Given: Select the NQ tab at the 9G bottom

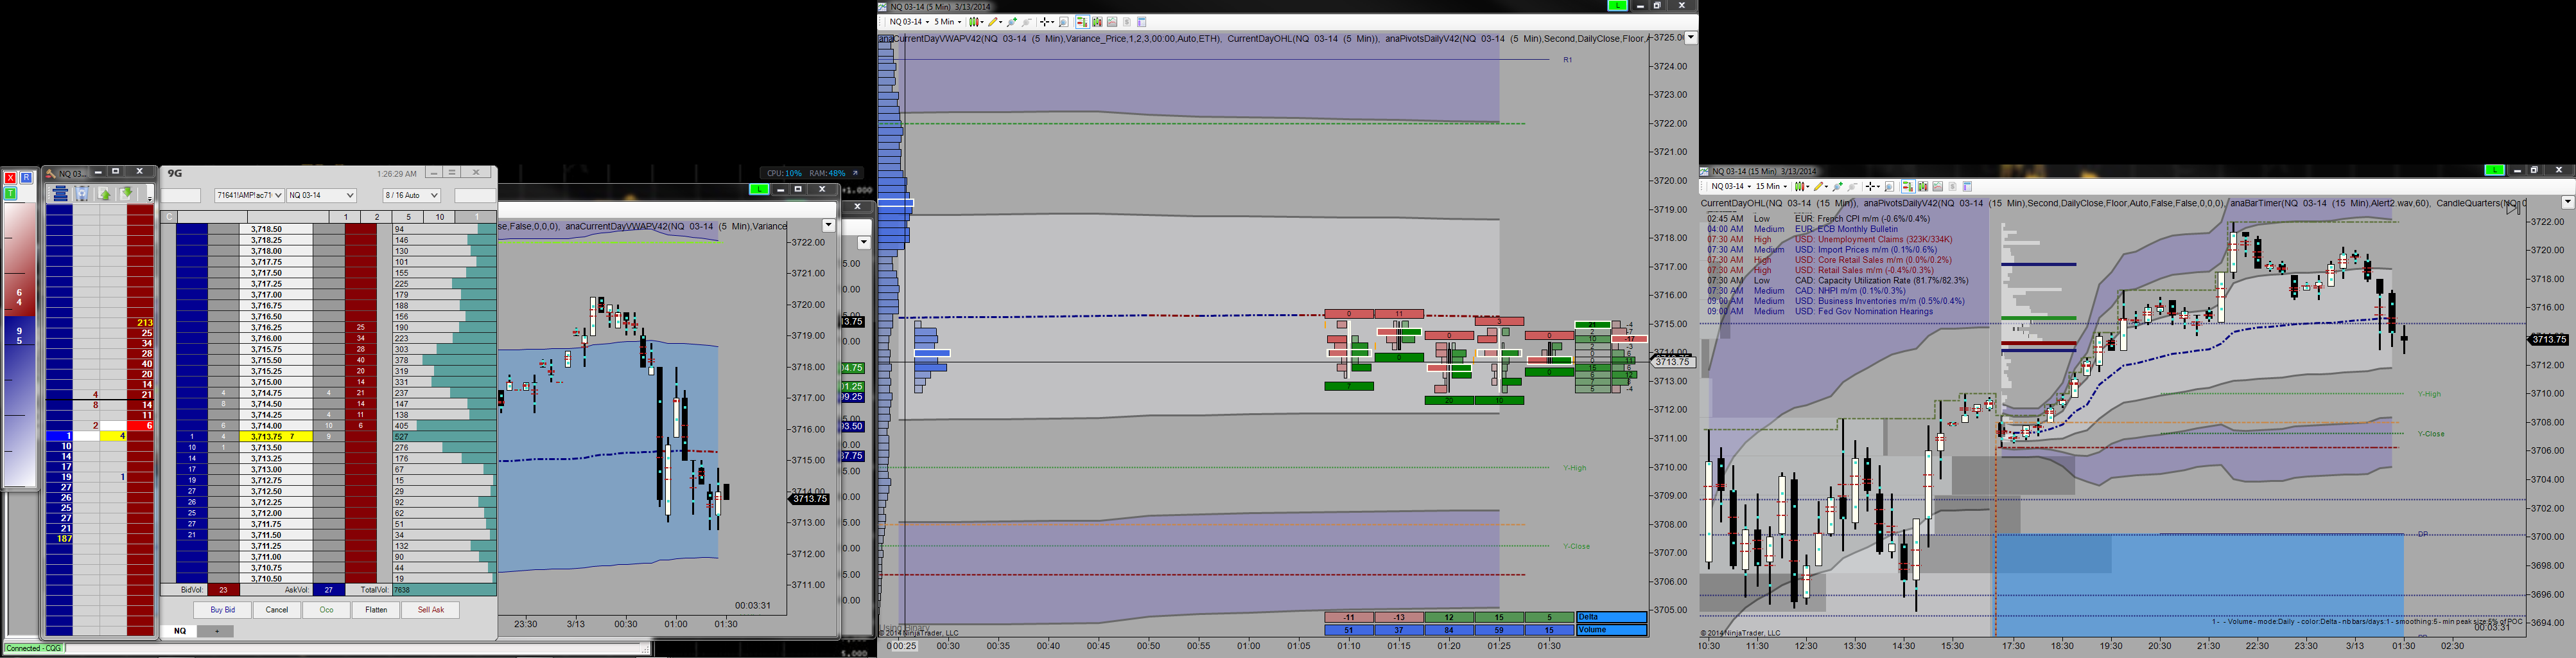Looking at the screenshot, I should click(180, 631).
